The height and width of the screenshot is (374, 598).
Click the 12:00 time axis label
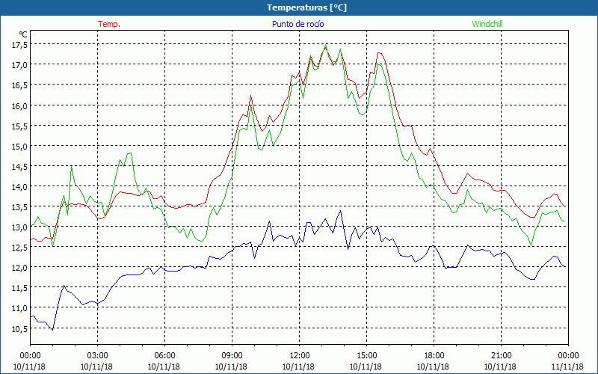pyautogui.click(x=299, y=356)
